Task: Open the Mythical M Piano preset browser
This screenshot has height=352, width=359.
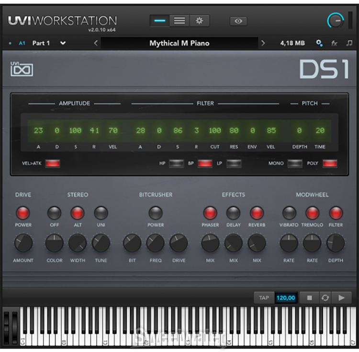Action: click(179, 43)
